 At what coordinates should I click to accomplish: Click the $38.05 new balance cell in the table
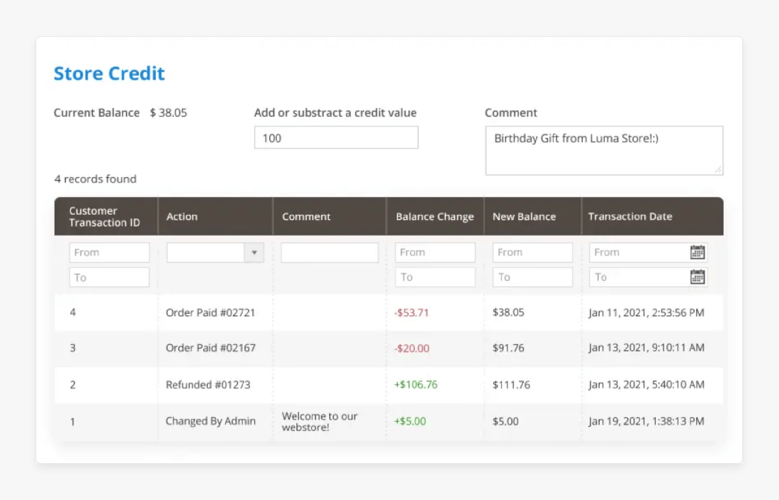(508, 312)
